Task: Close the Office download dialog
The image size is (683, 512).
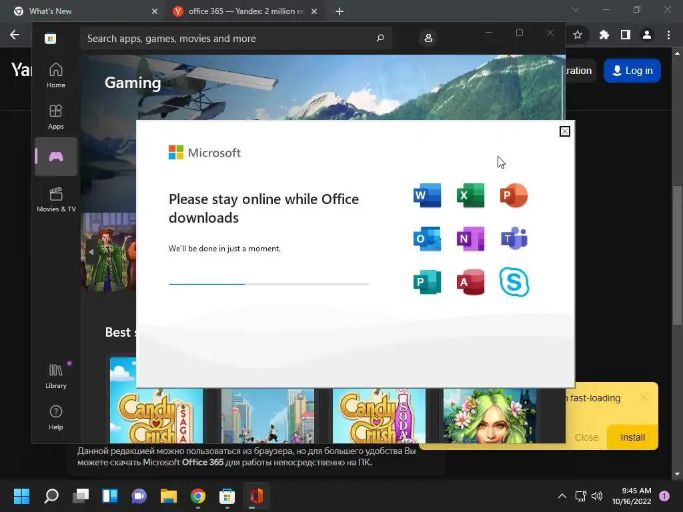Action: coord(564,131)
